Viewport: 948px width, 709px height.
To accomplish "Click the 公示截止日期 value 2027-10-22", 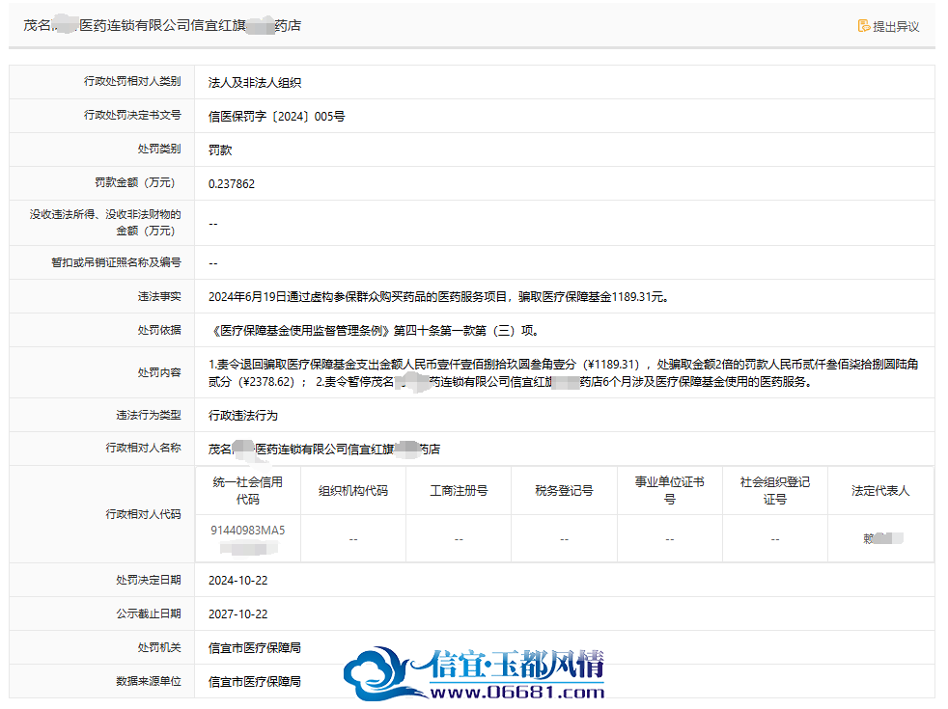I will click(238, 614).
